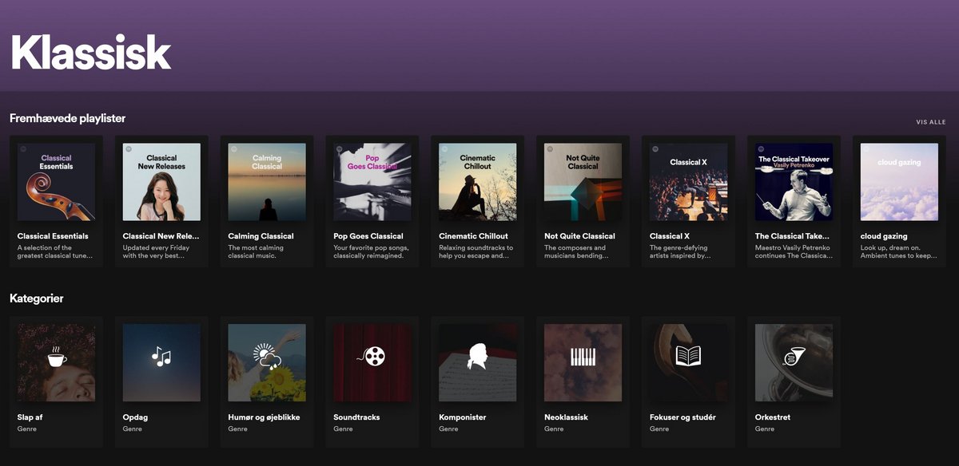This screenshot has width=959, height=466.
Task: Click the Fremhævede playlister section heading
Action: tap(67, 118)
